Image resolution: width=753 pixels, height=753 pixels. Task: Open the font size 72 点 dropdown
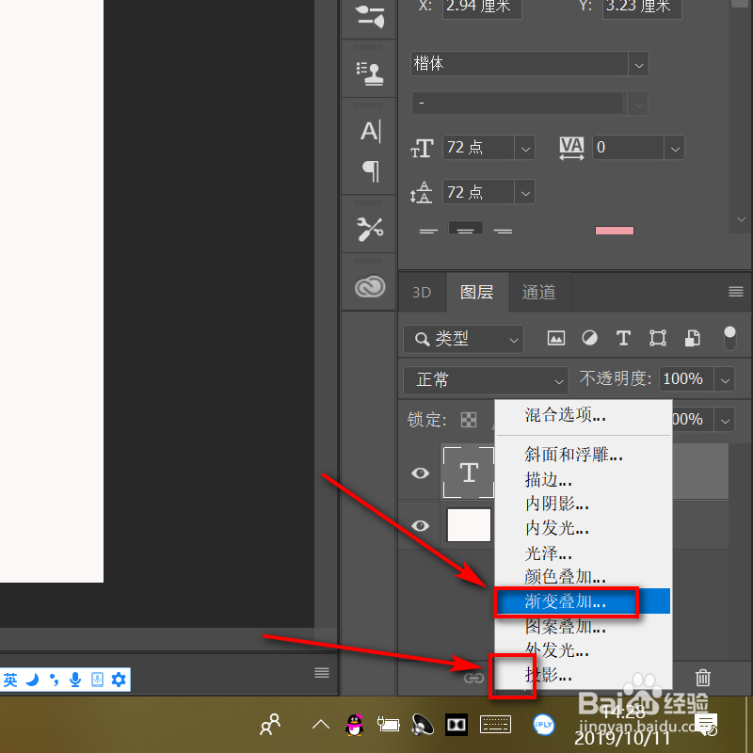pos(525,148)
